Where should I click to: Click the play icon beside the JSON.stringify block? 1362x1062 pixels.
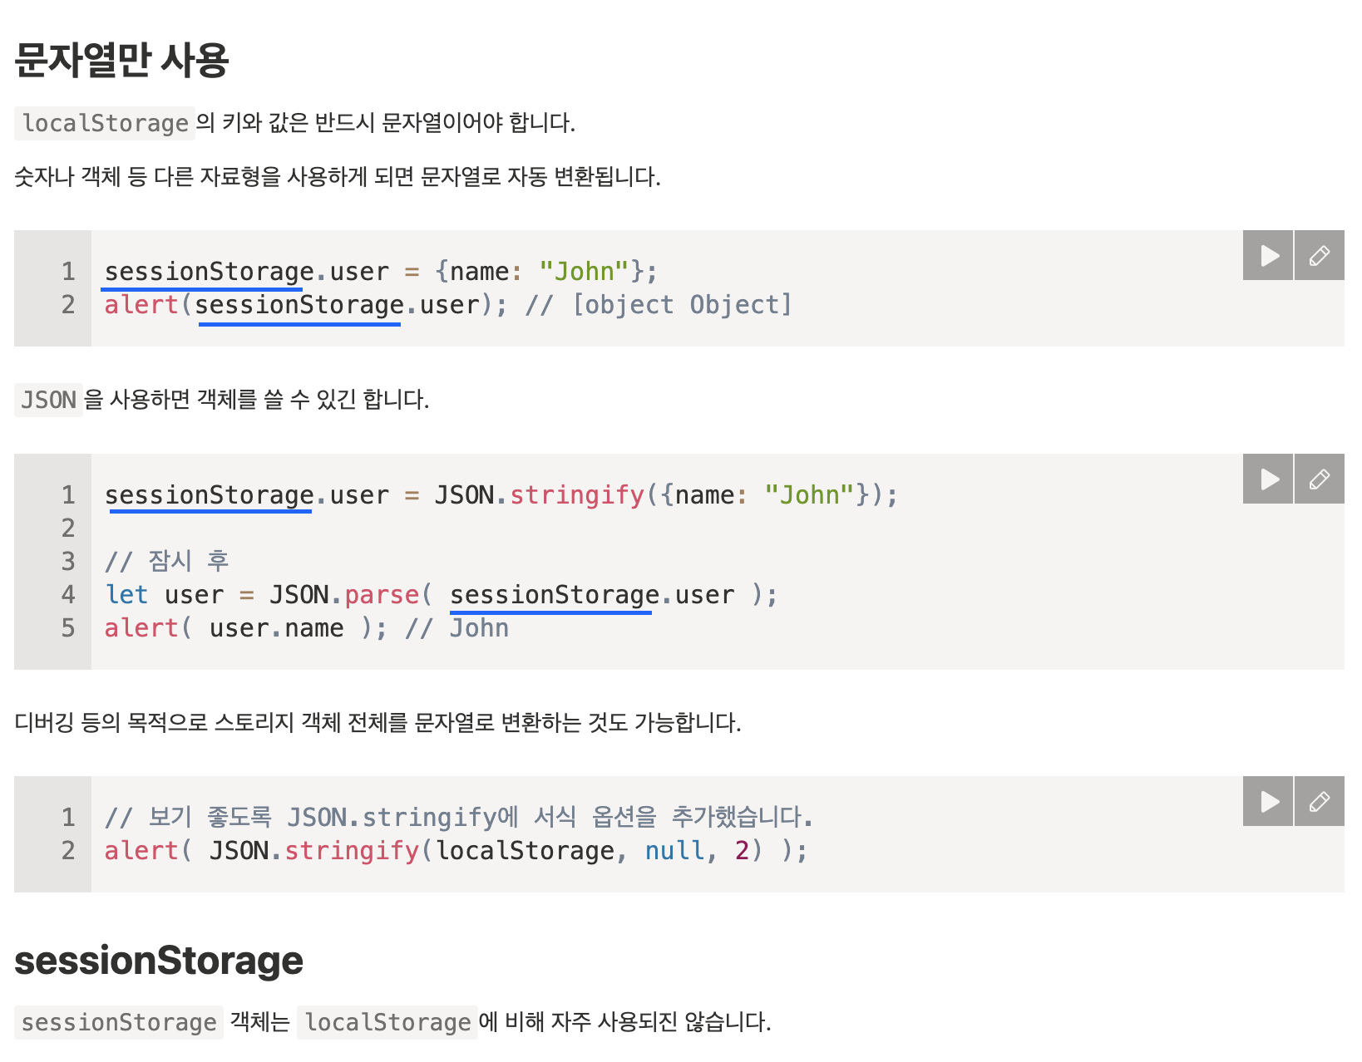pyautogui.click(x=1266, y=478)
